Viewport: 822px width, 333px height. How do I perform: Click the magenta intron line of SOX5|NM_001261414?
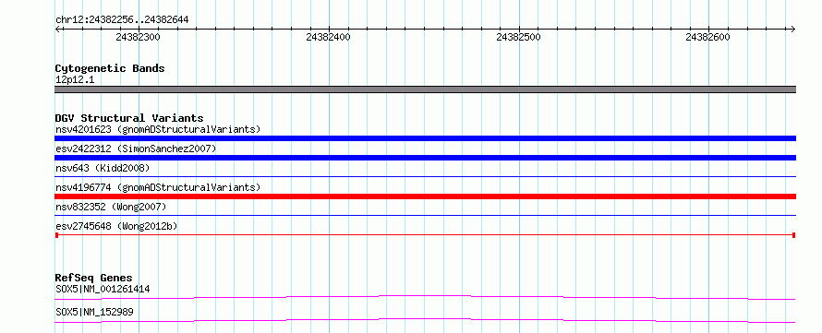click(x=425, y=297)
